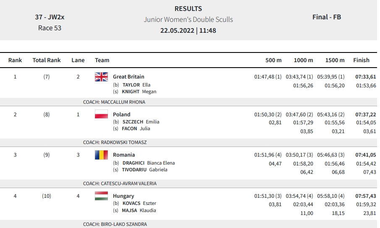
Task: Click coach MACCALLUM RHONA row
Action: tap(189, 102)
